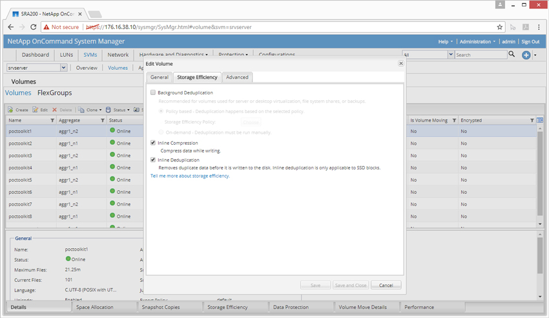Click the blue plus add icon
This screenshot has height=318, width=549.
[526, 55]
